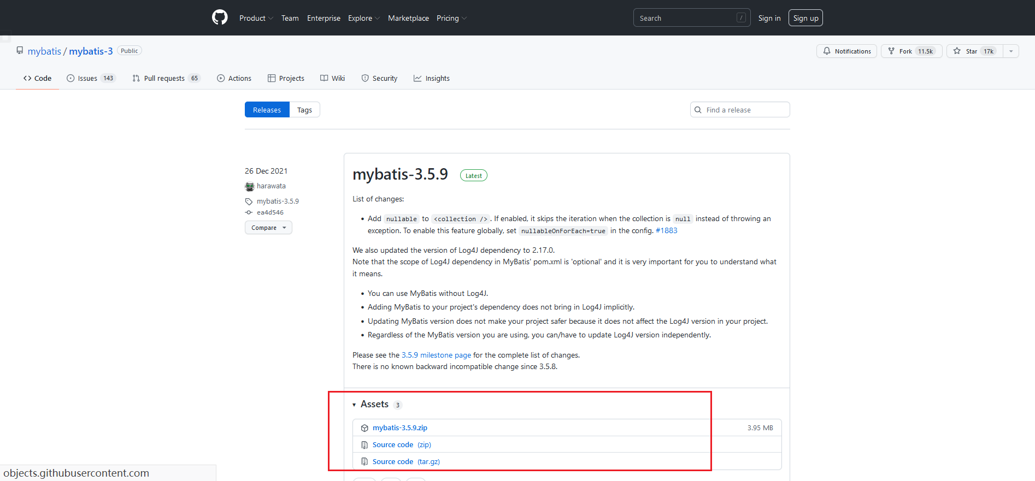Click the repository icon beside mybatis
This screenshot has height=481, width=1035.
20,51
